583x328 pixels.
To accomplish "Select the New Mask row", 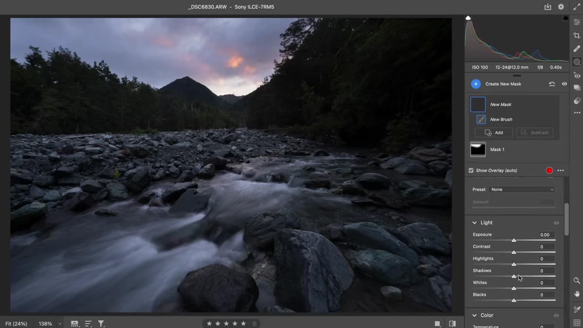I will (x=514, y=104).
